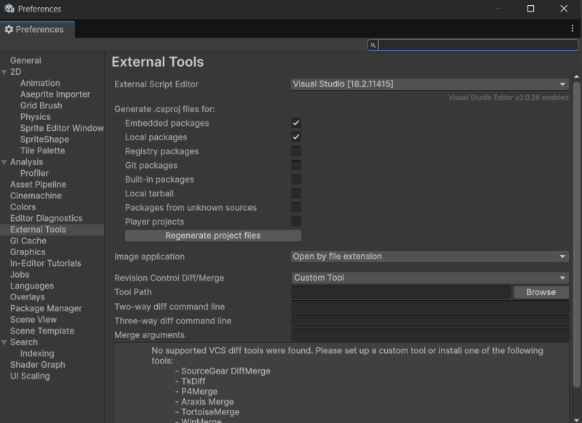The image size is (582, 423).
Task: Close the Preferences window
Action: point(563,9)
